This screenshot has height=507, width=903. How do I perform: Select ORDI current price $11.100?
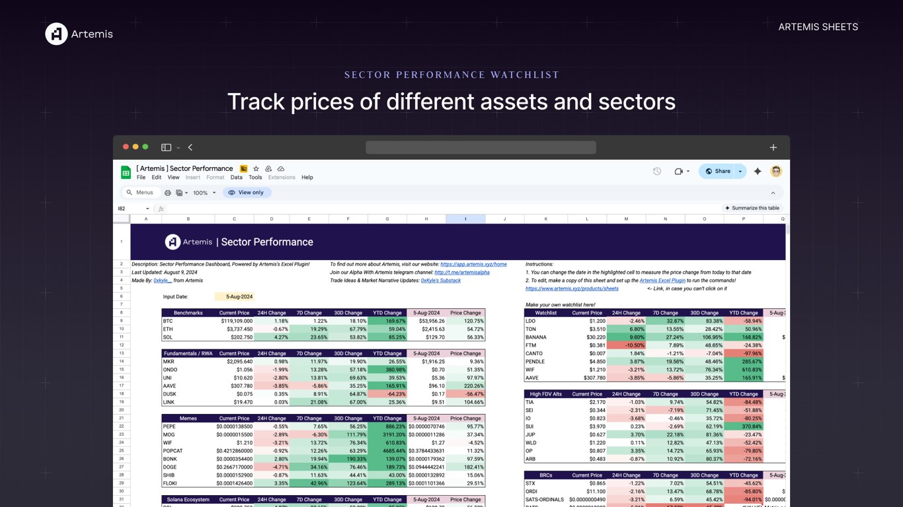(587, 492)
